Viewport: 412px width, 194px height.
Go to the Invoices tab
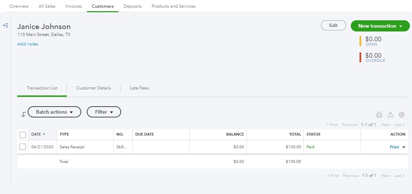74,6
